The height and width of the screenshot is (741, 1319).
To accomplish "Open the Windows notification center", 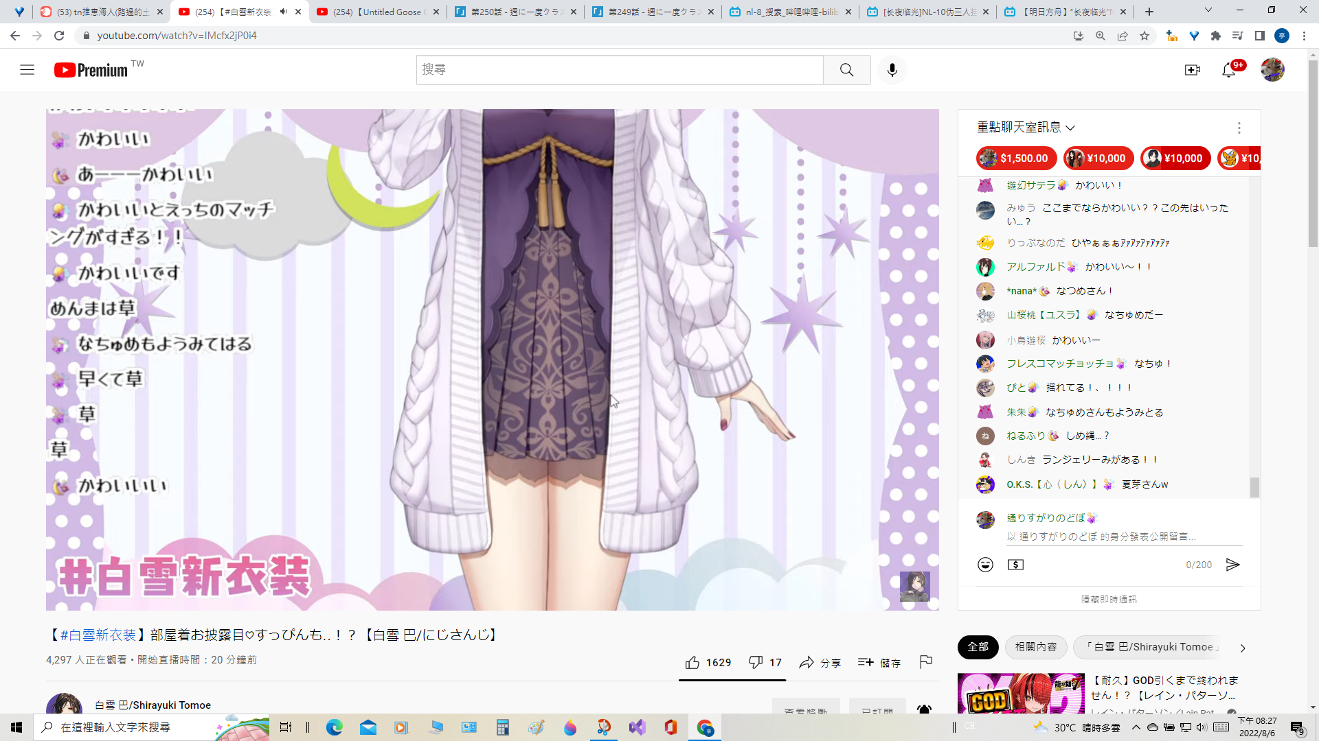I will [1298, 727].
